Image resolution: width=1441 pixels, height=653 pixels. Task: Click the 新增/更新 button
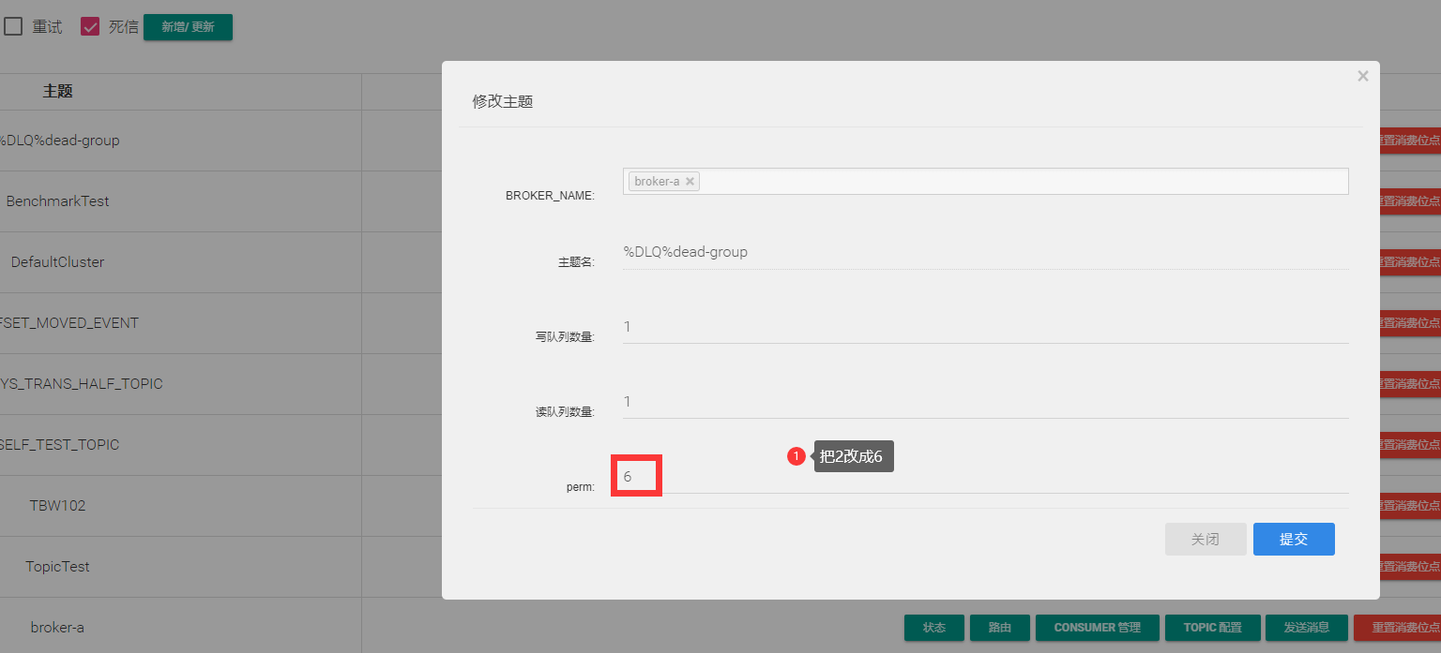coord(188,27)
